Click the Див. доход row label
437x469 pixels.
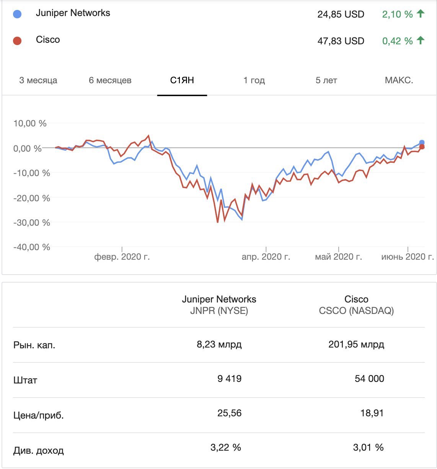39,451
